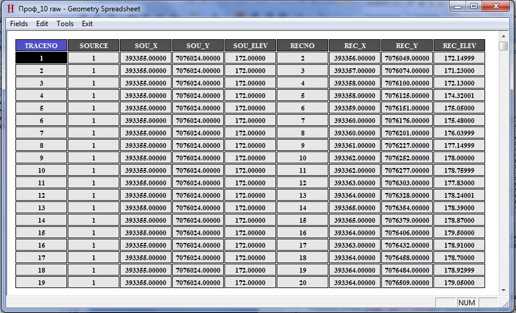The width and height of the screenshot is (516, 313).
Task: Click SOU_ELEV cell in TRACENO 19 row
Action: coord(250,282)
